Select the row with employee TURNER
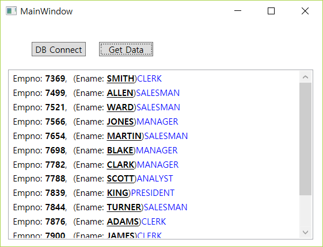 click(154, 207)
